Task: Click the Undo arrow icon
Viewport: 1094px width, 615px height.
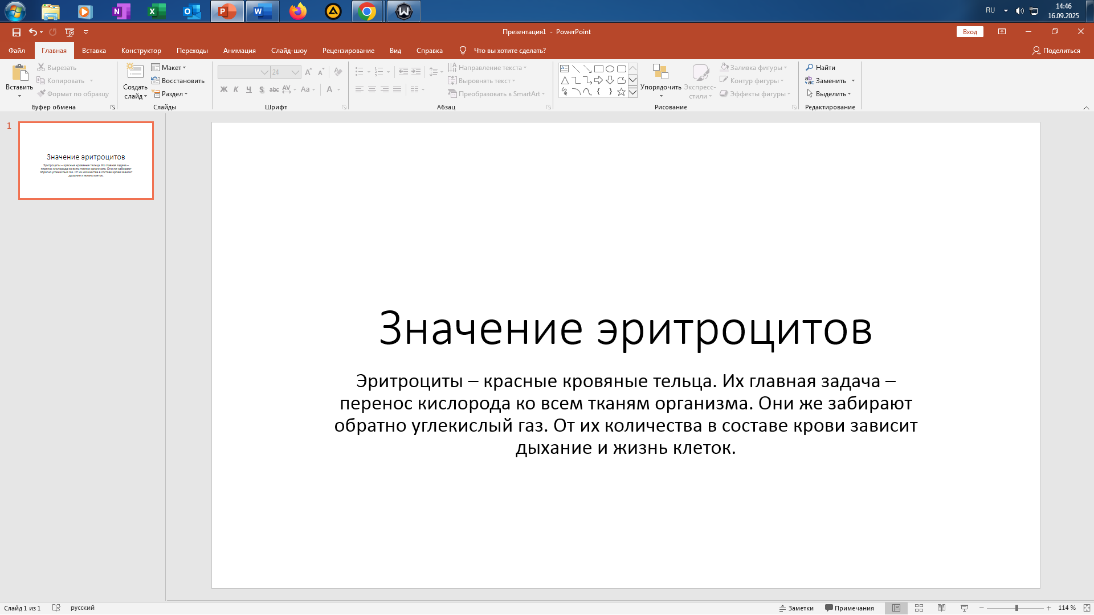Action: pyautogui.click(x=33, y=32)
